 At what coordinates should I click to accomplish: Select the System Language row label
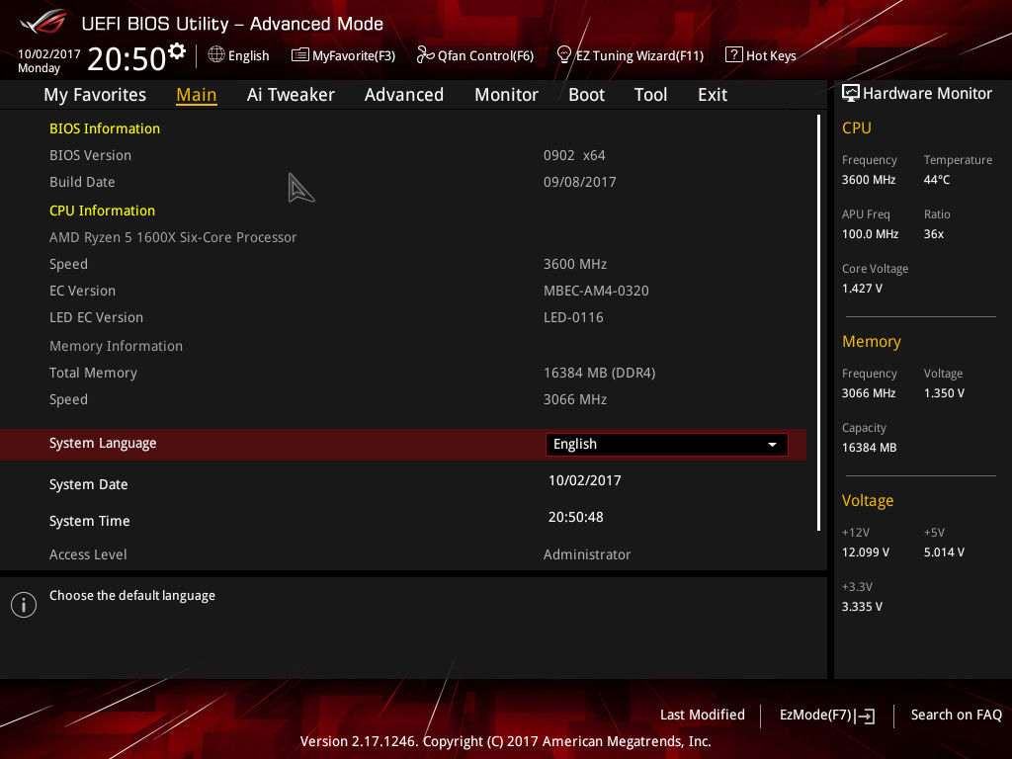click(103, 444)
